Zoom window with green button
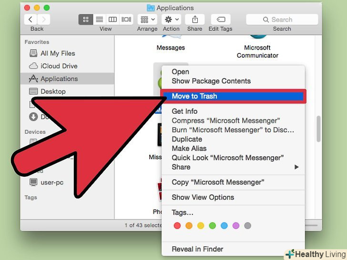This screenshot has height=260, width=347. click(47, 8)
